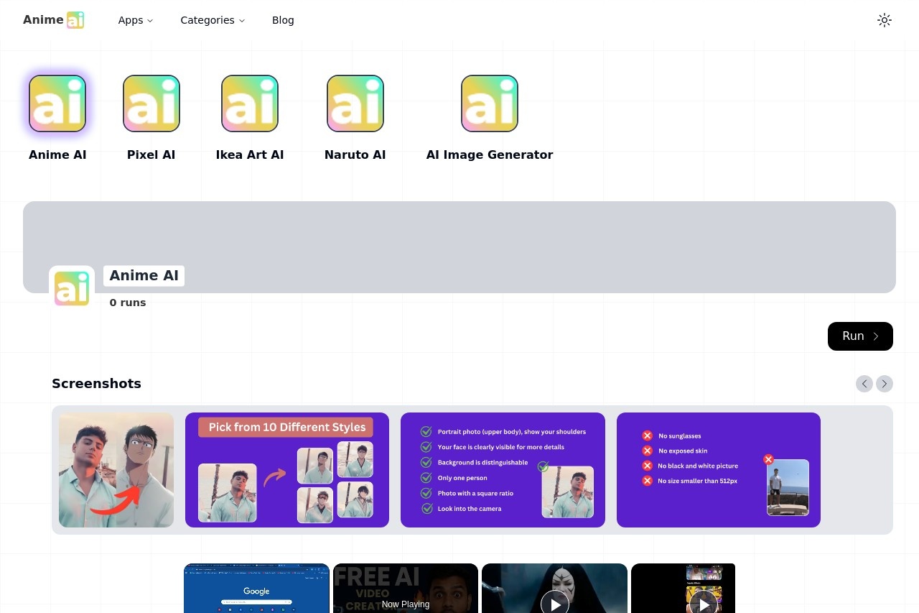Open the photo requirements checklist screenshot
Viewport: 919px width, 613px height.
tap(503, 470)
